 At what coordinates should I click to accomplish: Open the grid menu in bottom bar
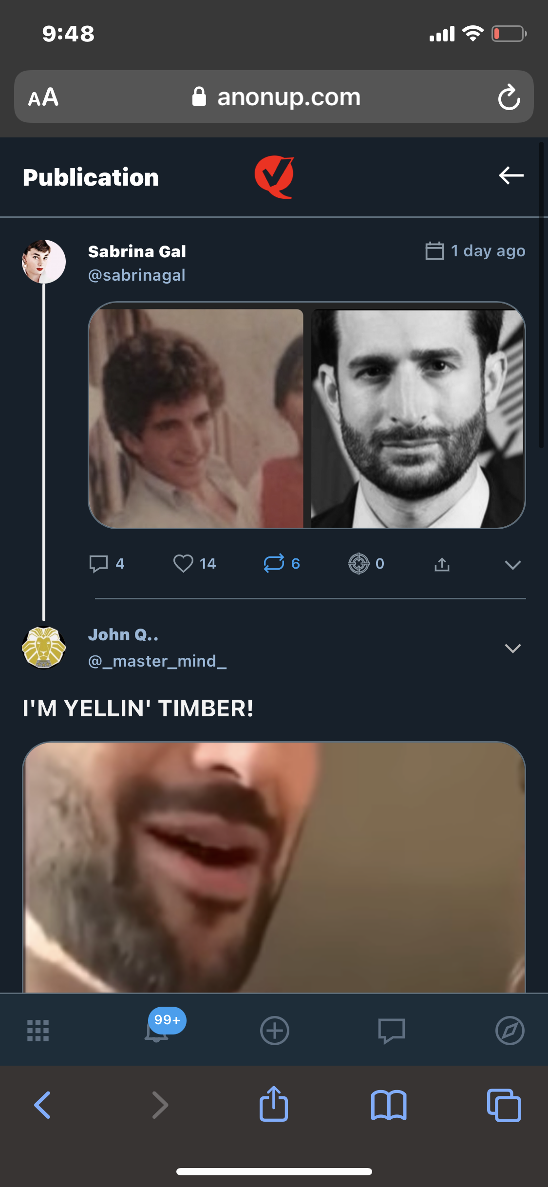(x=38, y=1031)
